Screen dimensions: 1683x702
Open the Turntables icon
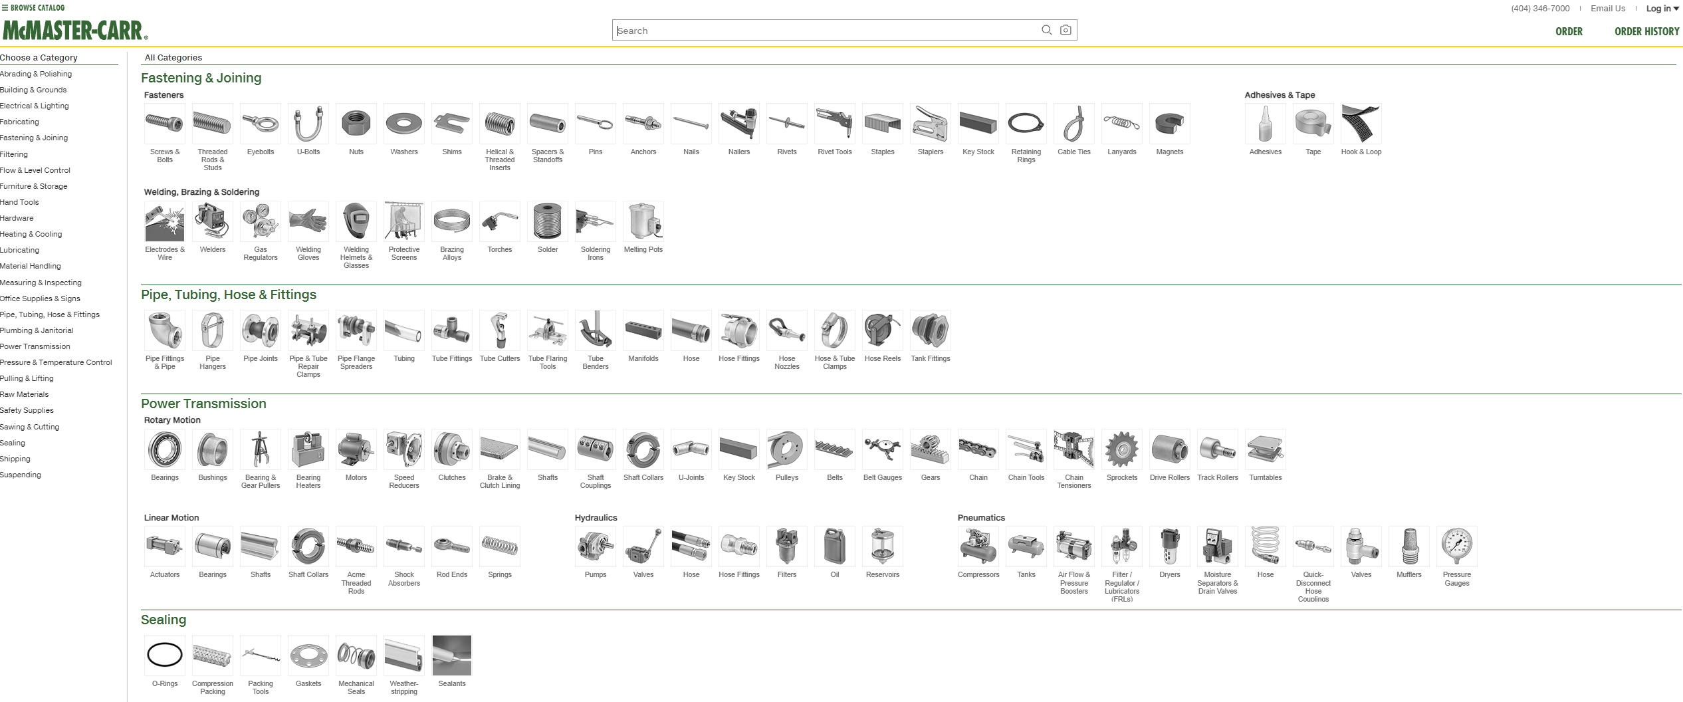(x=1266, y=449)
